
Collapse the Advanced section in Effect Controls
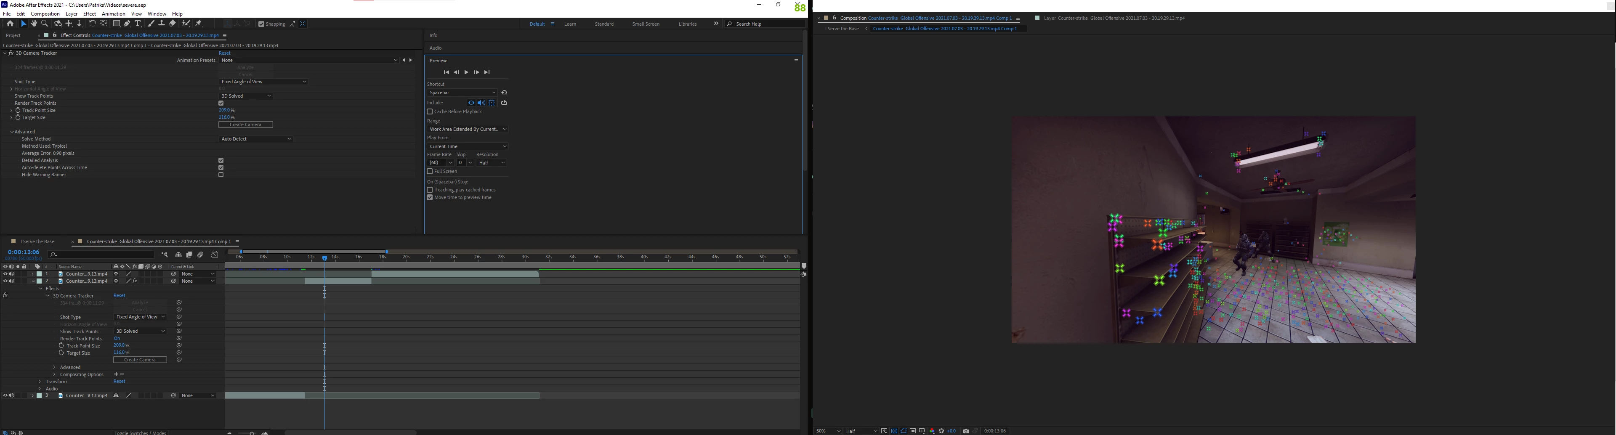12,132
